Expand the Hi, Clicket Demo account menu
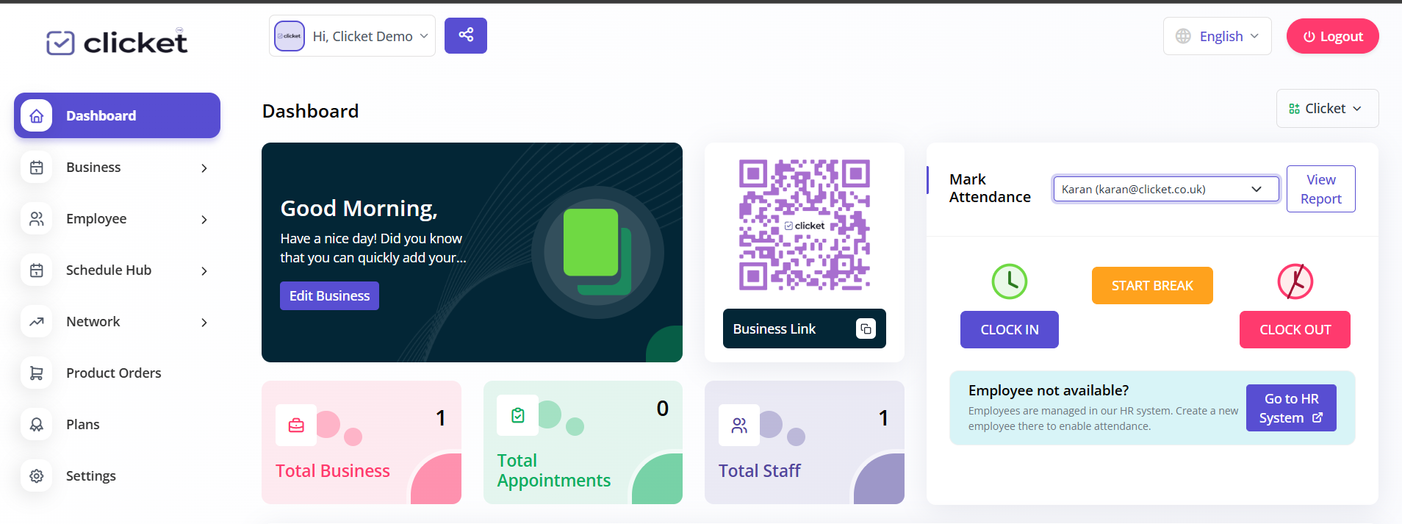 [352, 36]
